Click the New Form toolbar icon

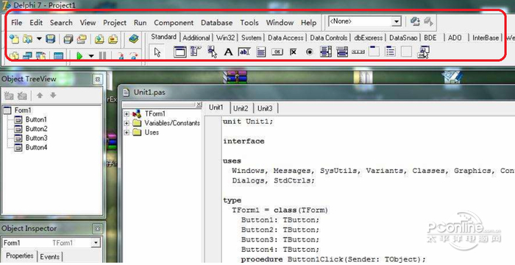pyautogui.click(x=58, y=56)
